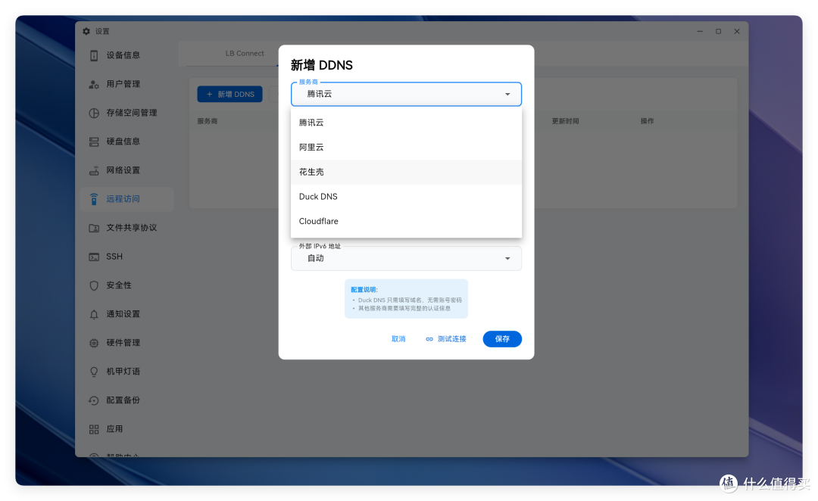Click the 测试连接 link button
The width and height of the screenshot is (818, 501).
tap(445, 339)
